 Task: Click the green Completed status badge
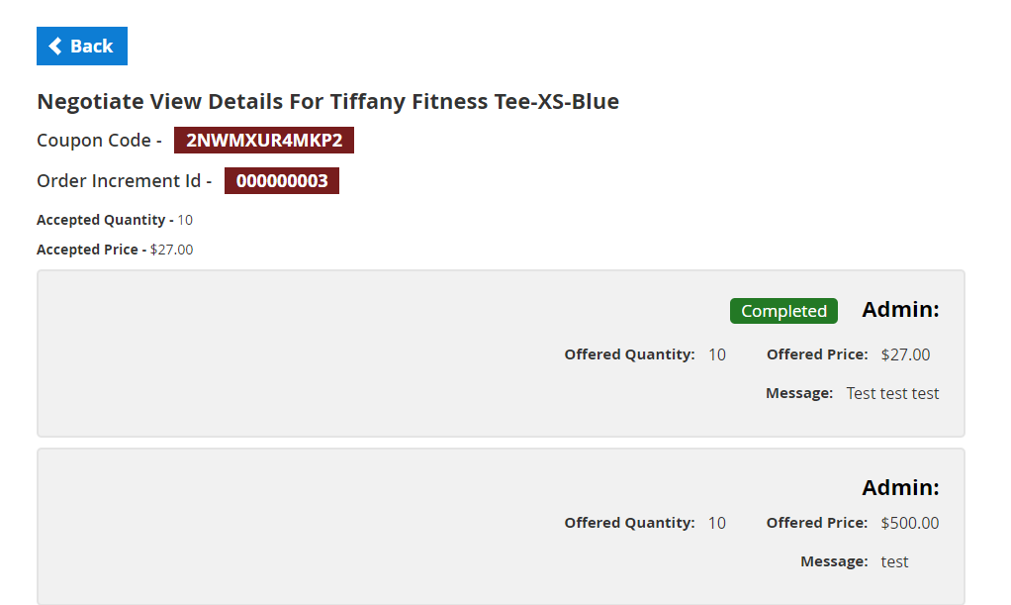[783, 311]
